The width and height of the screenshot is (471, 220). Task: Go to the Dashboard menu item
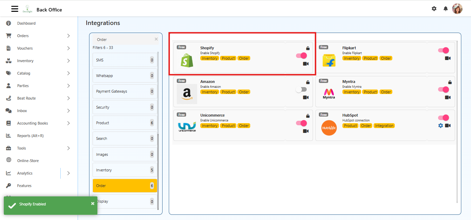26,23
